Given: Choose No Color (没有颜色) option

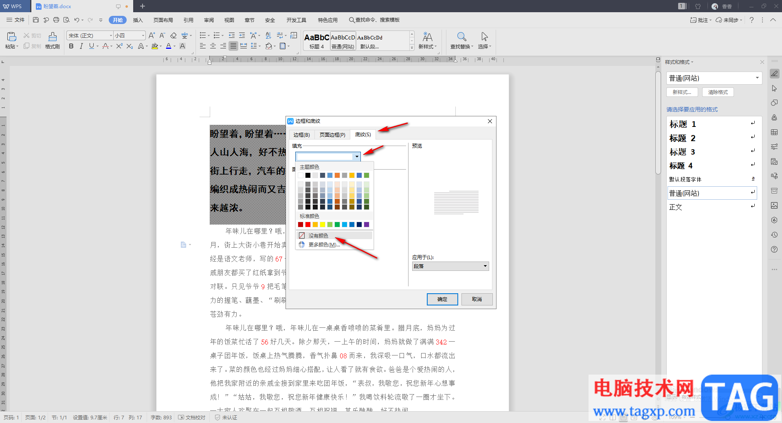Looking at the screenshot, I should tap(334, 235).
